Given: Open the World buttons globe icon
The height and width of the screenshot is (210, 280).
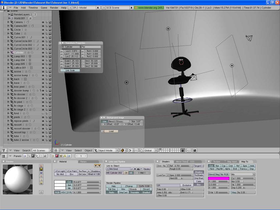Looking at the screenshot, I should click(x=69, y=156).
